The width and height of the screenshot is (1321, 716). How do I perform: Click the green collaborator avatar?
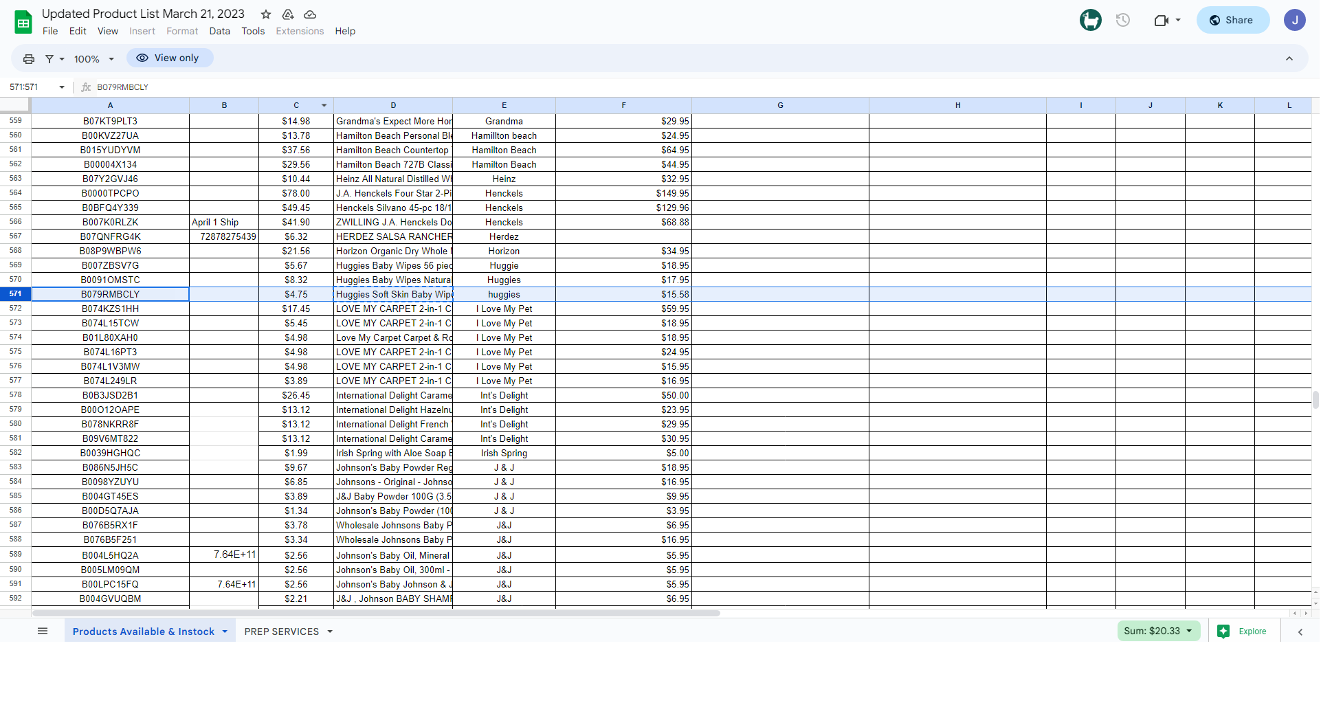pos(1091,20)
